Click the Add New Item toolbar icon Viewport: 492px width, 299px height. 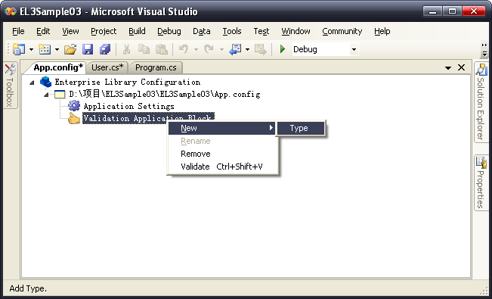(x=45, y=49)
